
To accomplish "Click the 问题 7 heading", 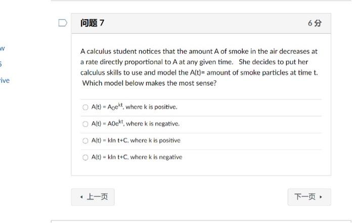I will (x=93, y=23).
